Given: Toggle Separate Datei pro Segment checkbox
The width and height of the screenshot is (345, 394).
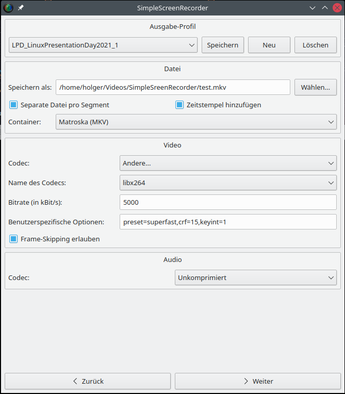Looking at the screenshot, I should (14, 105).
